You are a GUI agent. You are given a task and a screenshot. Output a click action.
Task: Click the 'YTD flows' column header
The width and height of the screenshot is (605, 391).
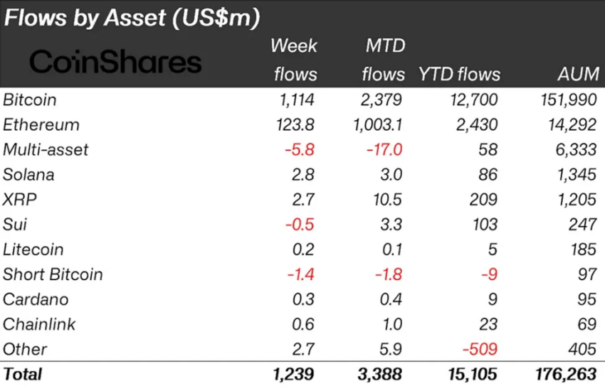(x=459, y=74)
